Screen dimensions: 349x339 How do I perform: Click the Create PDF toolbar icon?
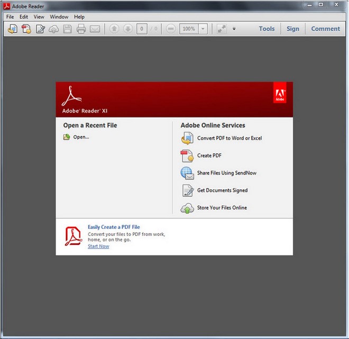coord(26,29)
